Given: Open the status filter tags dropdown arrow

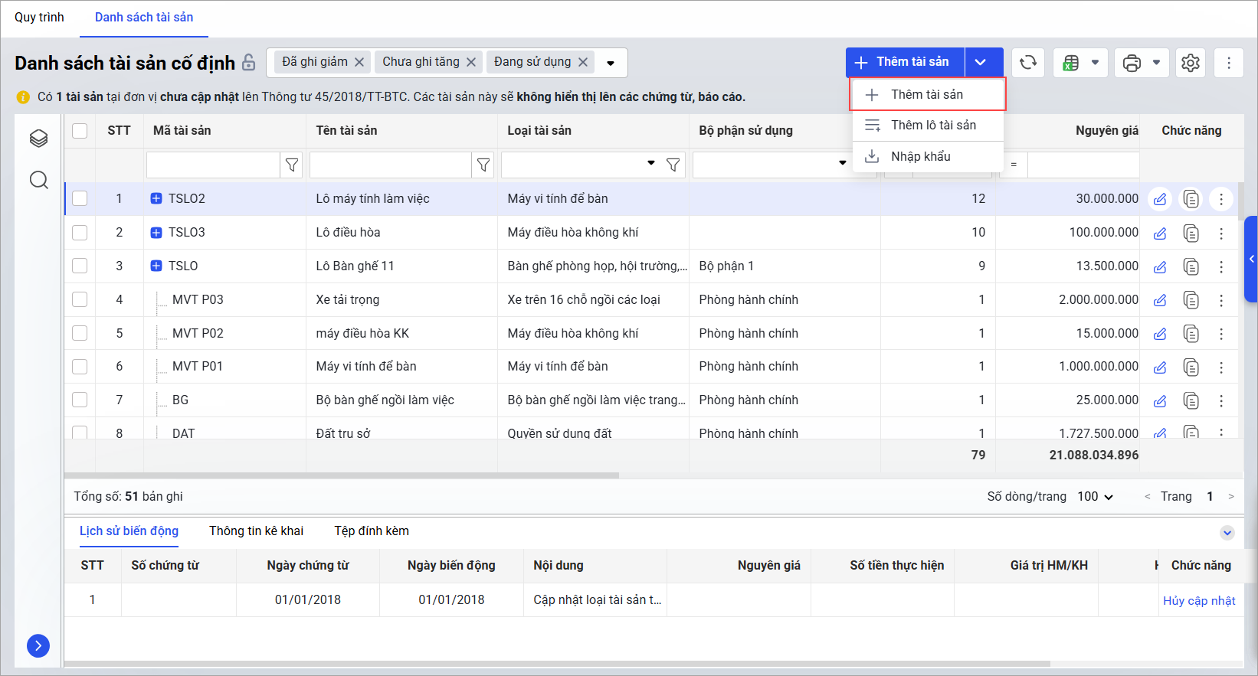Looking at the screenshot, I should (611, 63).
